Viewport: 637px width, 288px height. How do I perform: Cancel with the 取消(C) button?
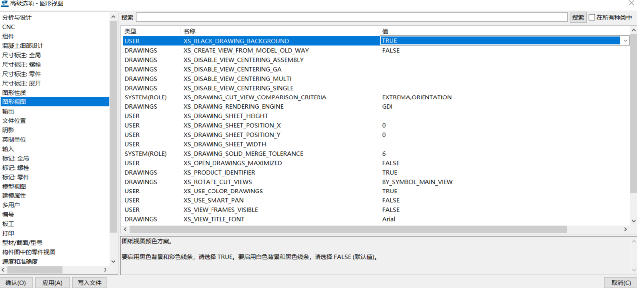[x=620, y=283]
